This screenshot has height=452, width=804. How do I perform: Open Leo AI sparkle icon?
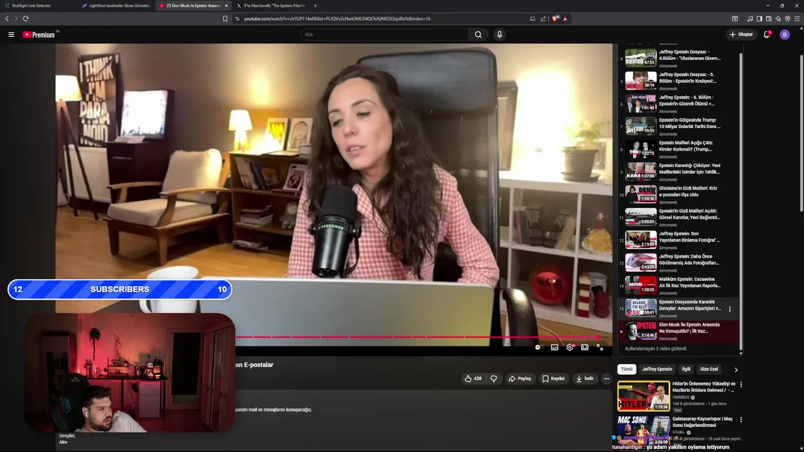[x=778, y=19]
